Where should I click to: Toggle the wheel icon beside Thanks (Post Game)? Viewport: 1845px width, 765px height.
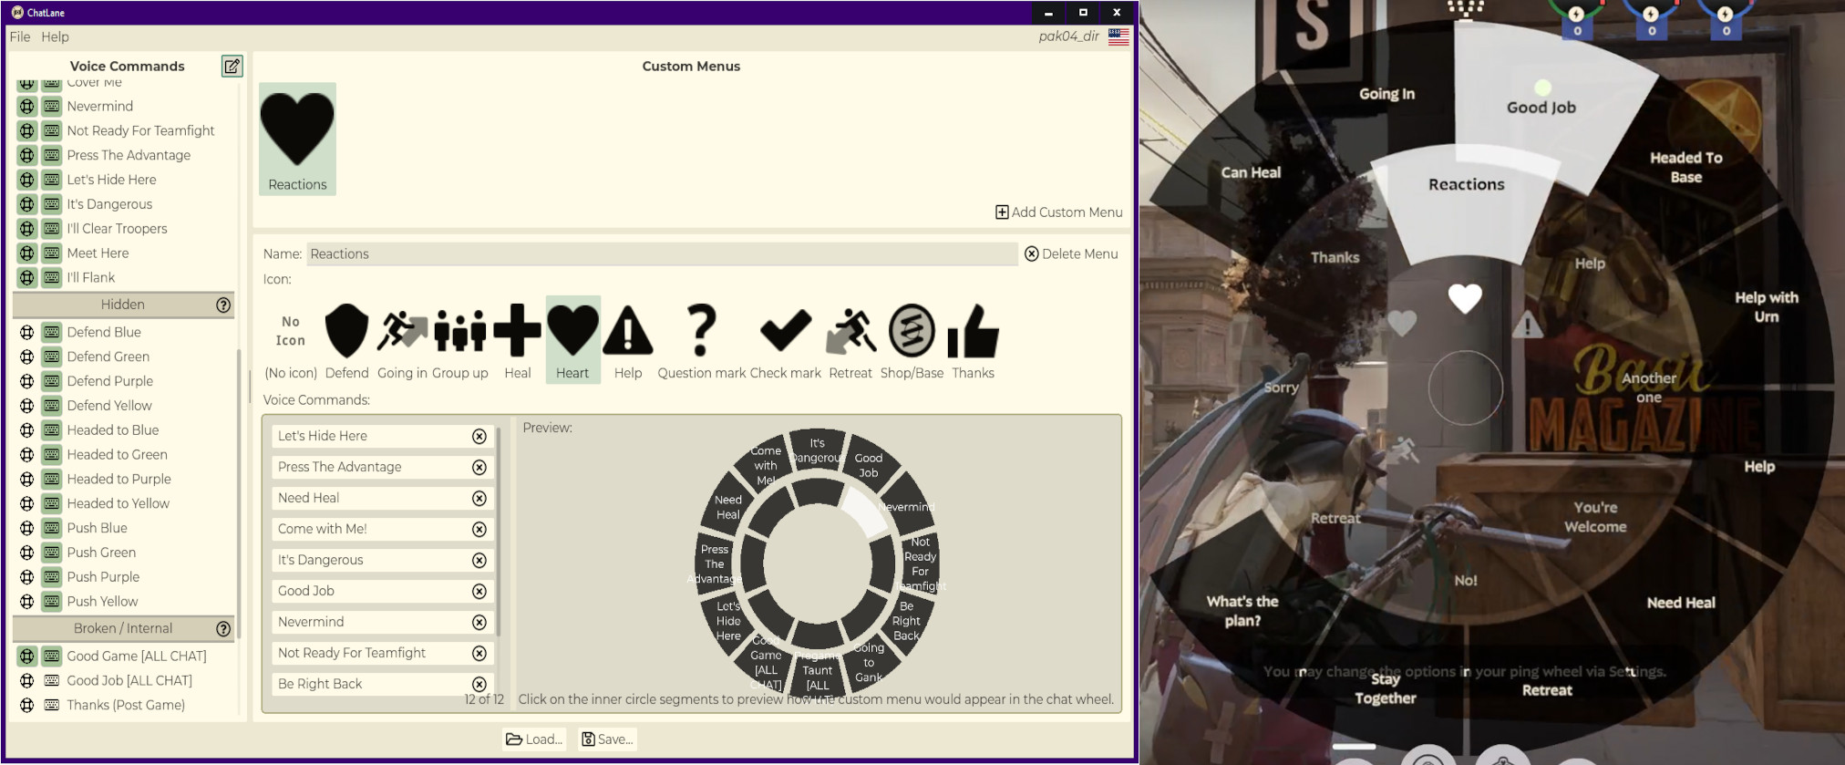pyautogui.click(x=27, y=706)
